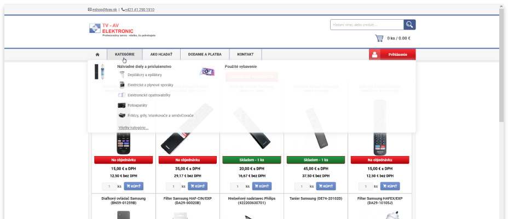Click Všetky kategórie... link

click(134, 128)
